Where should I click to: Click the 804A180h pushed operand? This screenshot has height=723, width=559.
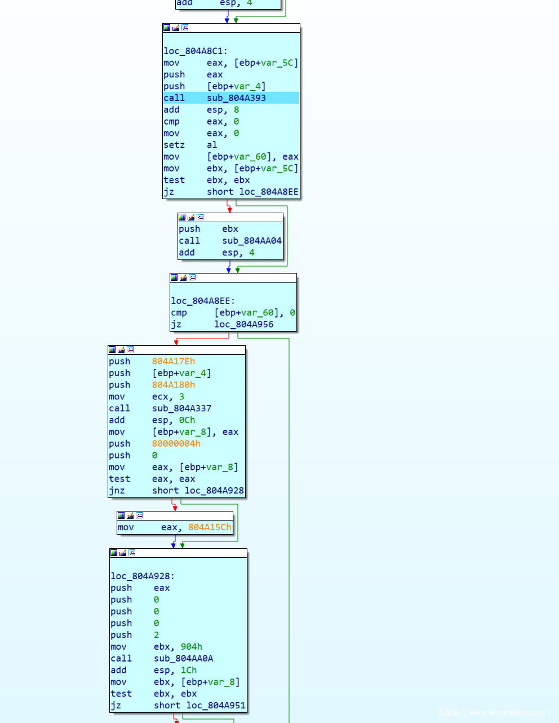173,385
